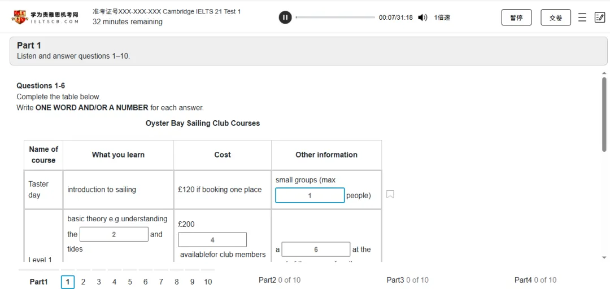
Task: Jump to question 5 in navigator
Action: pyautogui.click(x=130, y=282)
